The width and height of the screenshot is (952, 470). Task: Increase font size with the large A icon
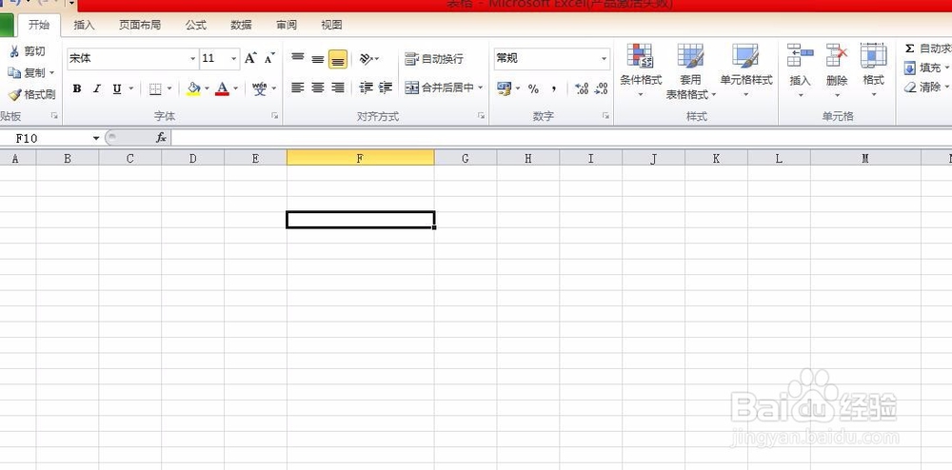click(250, 58)
